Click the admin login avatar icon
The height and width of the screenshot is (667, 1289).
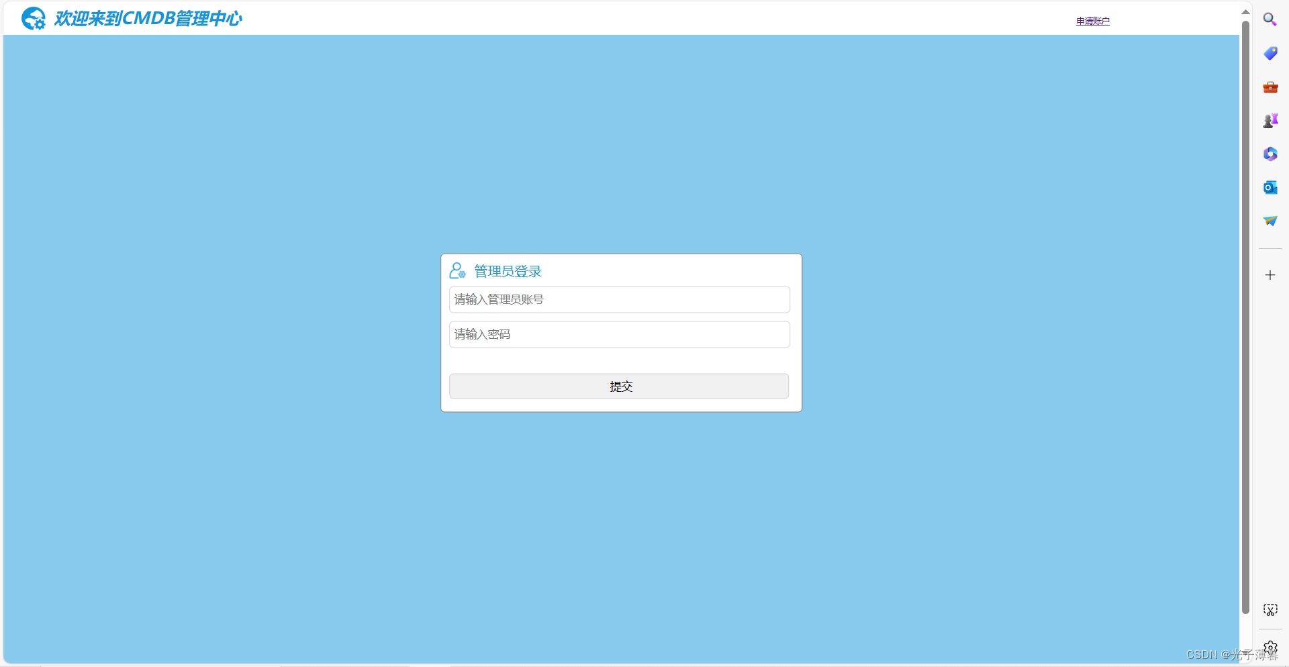457,270
